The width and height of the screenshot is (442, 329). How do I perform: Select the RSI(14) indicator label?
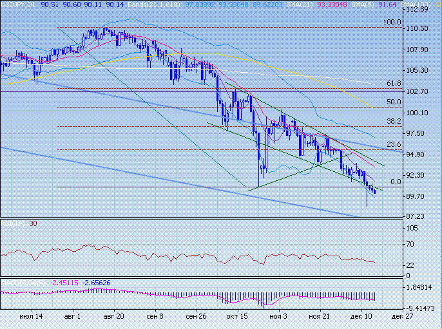[x=13, y=223]
